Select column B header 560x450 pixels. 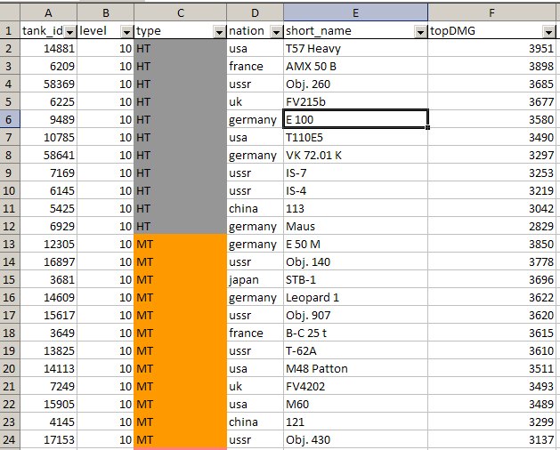pyautogui.click(x=106, y=12)
